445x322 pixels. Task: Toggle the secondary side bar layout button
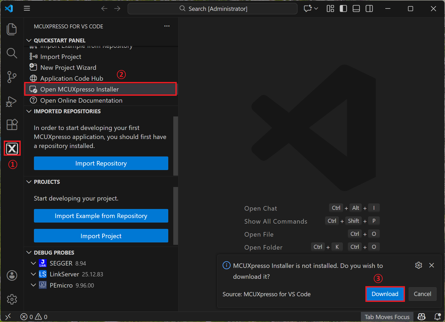369,9
